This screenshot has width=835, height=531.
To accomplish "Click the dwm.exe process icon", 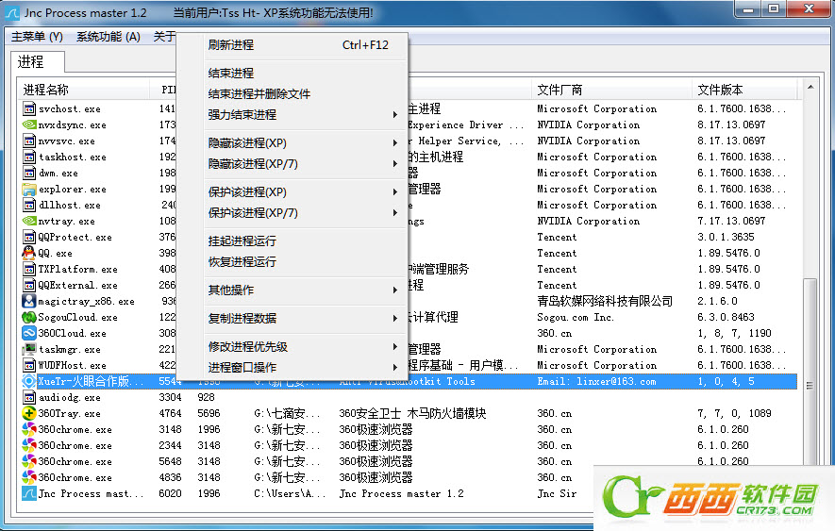I will point(28,173).
